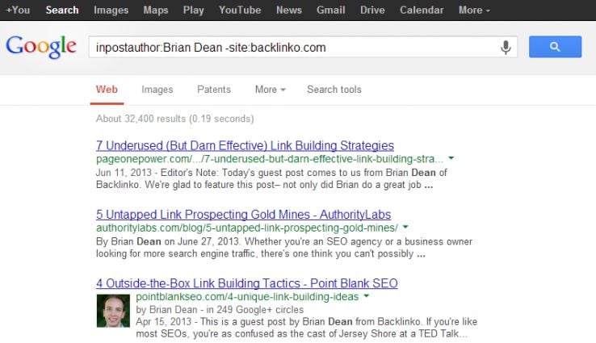Viewport: 596px width, 343px height.
Task: Click the microphone voice search icon
Action: click(x=506, y=48)
